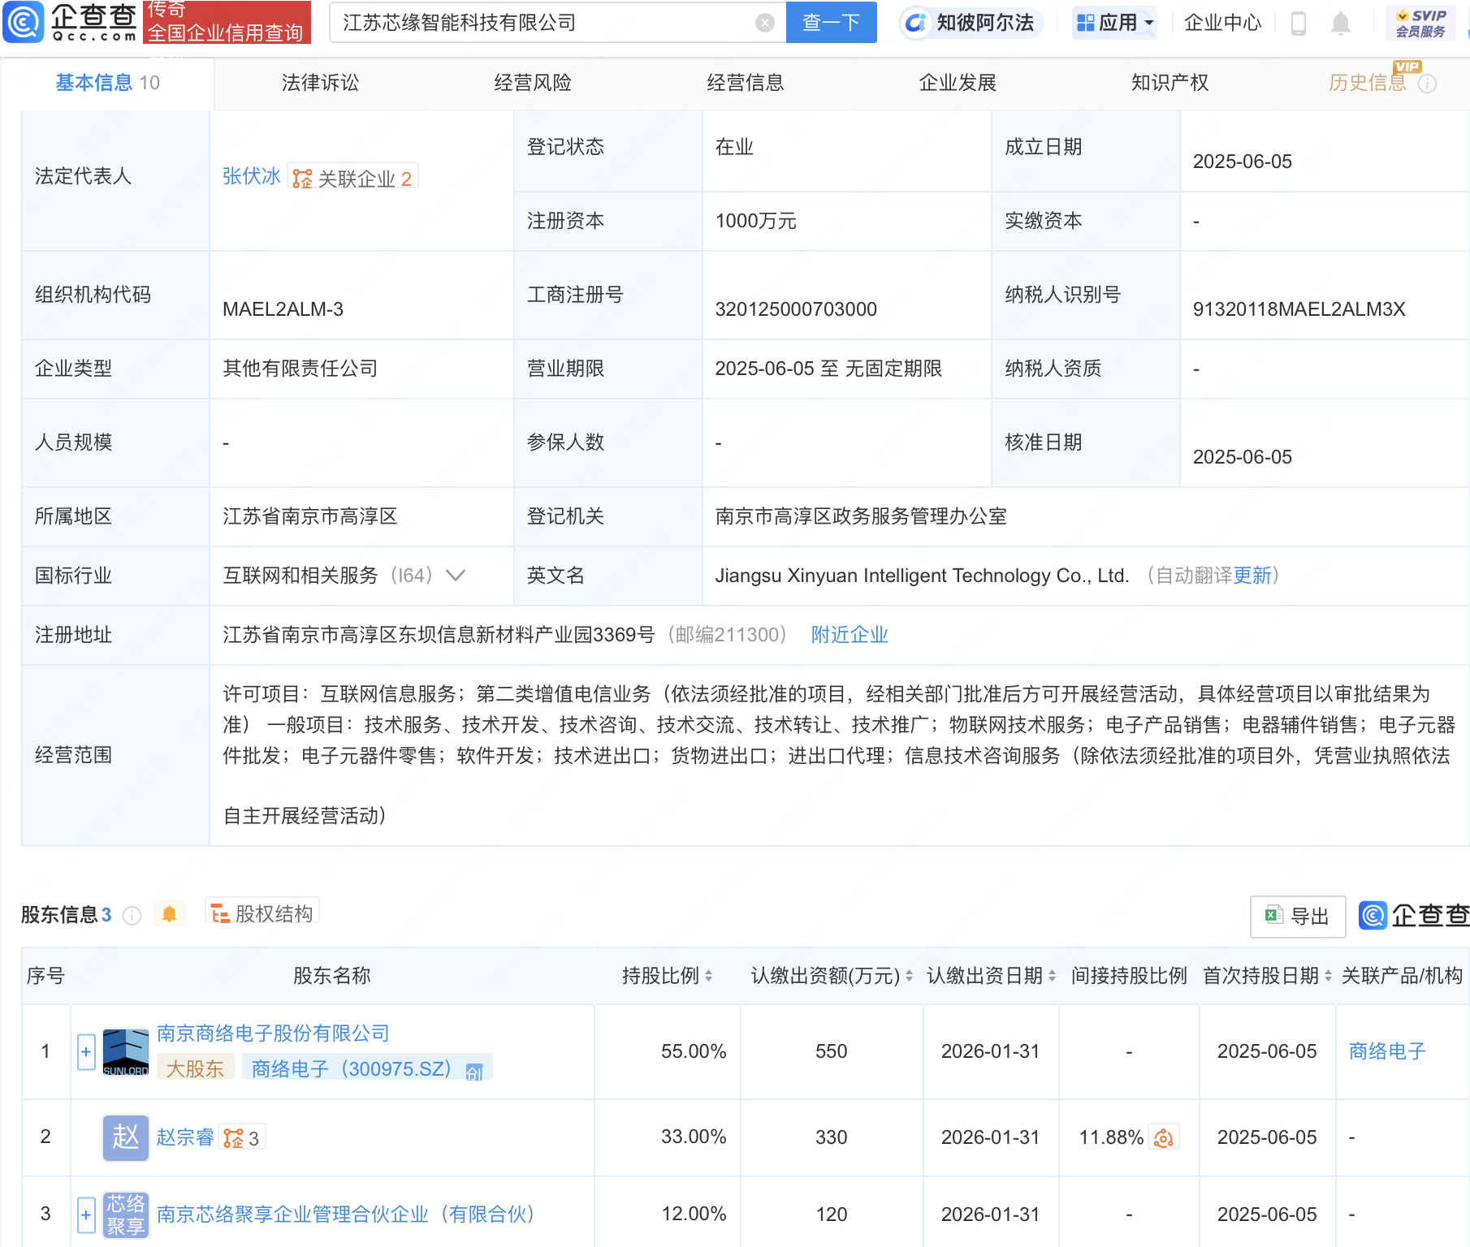This screenshot has width=1470, height=1247.
Task: Expand 南京商络电子 shareholder row
Action: [x=86, y=1052]
